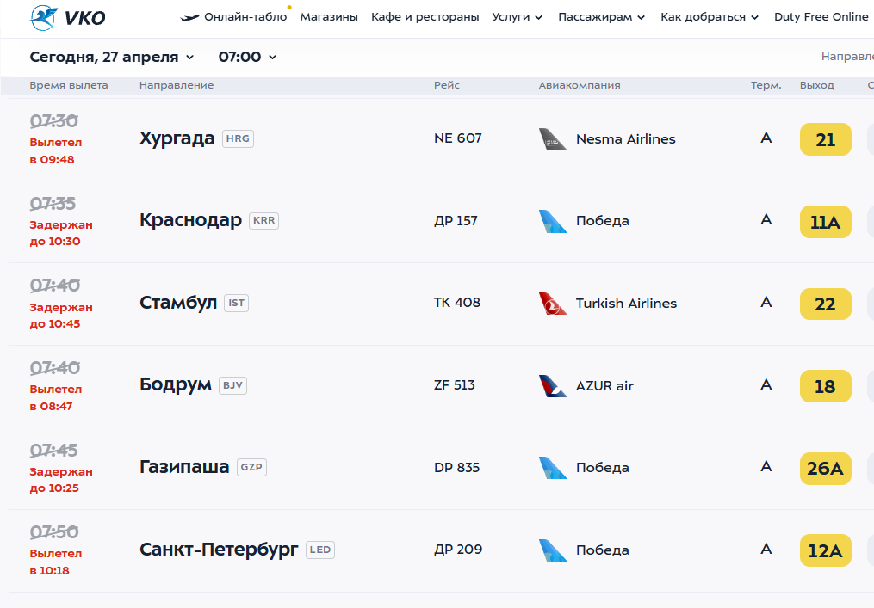Click gate badge 26A for Газипаша

click(x=825, y=468)
